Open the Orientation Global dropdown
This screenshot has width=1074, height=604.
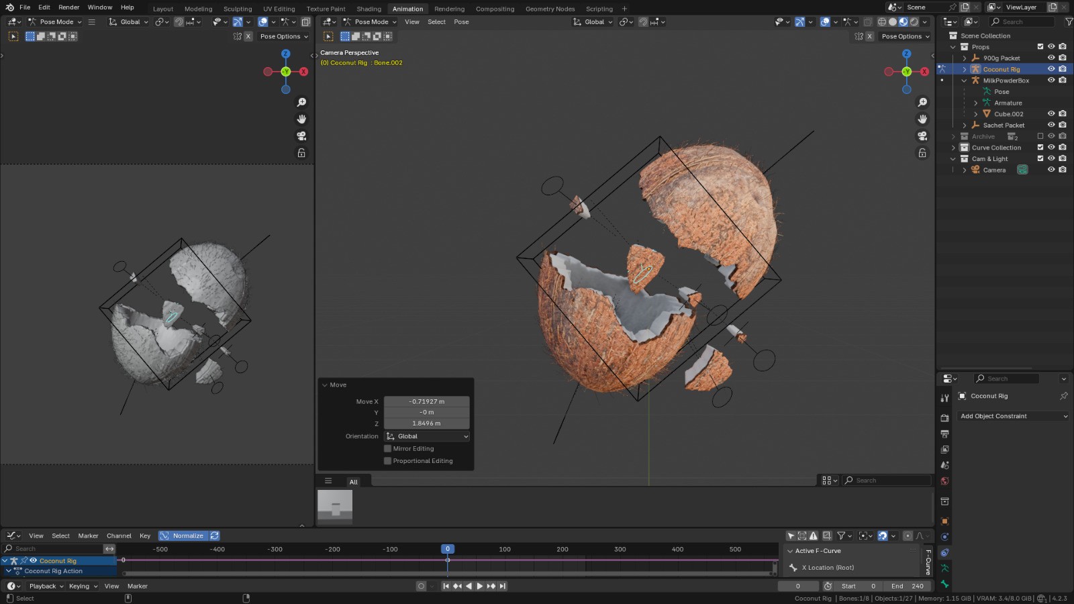click(x=427, y=436)
